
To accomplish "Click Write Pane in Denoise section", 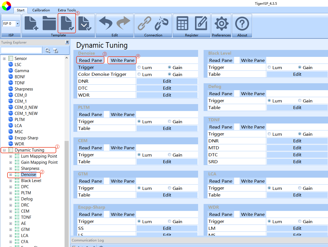I will click(122, 60).
